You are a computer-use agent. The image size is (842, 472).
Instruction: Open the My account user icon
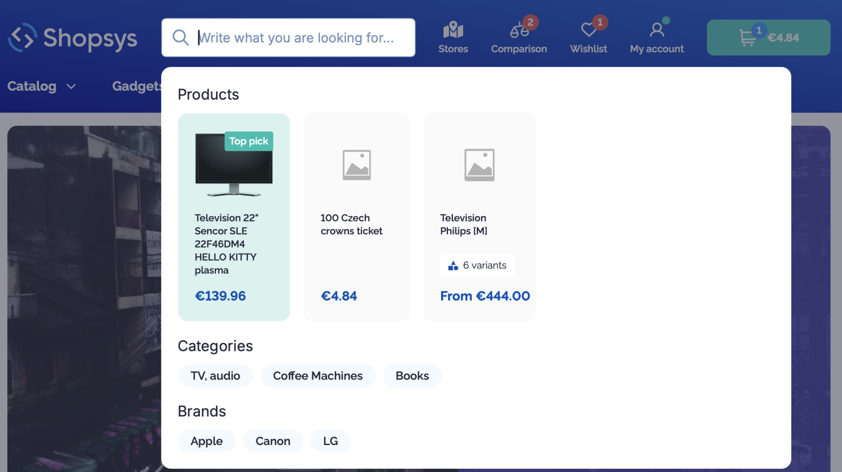[657, 30]
